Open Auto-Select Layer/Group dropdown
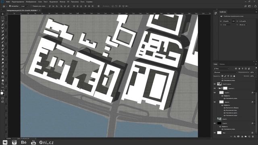This screenshot has width=258, height=145. (x=24, y=6)
